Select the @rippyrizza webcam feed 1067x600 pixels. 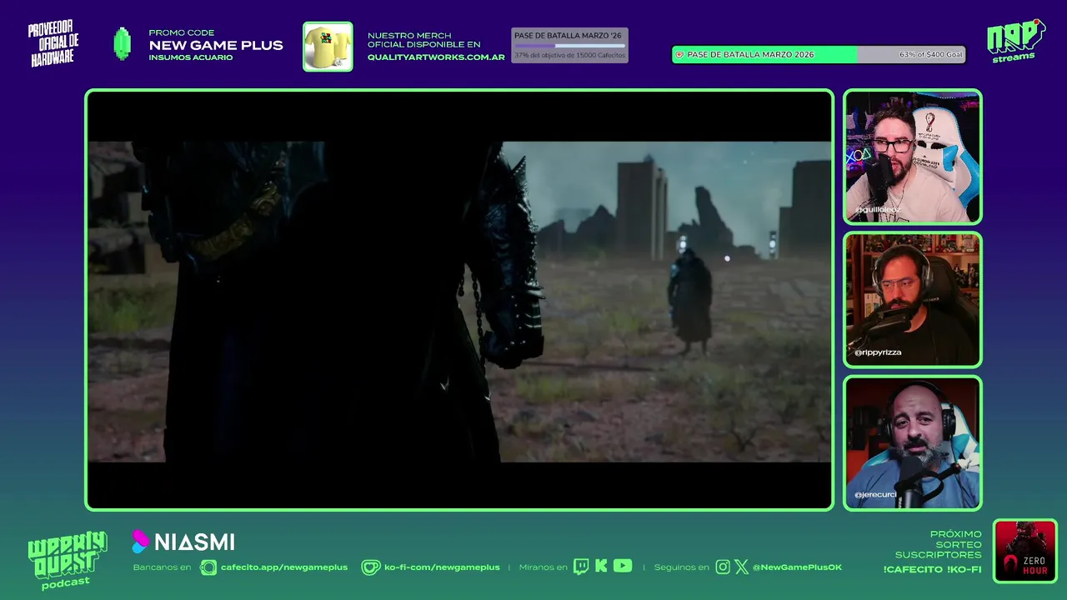point(913,300)
